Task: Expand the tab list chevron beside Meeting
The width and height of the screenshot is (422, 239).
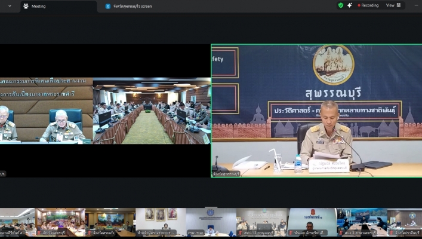Action: click(x=10, y=6)
